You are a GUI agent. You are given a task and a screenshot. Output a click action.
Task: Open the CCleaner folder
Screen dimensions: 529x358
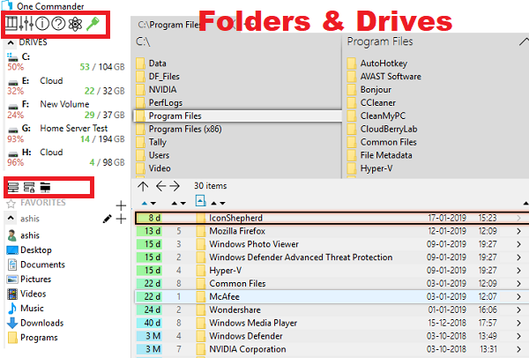[x=371, y=102]
